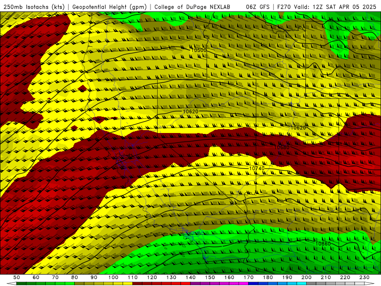
Task: Click the color bar scale value 170
Action: [249, 277]
